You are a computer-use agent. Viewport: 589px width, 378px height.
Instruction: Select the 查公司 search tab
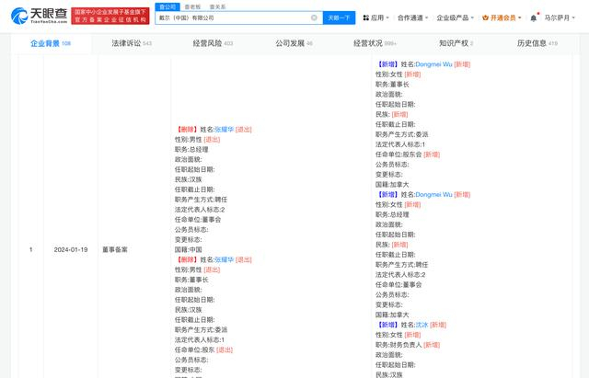pyautogui.click(x=167, y=6)
